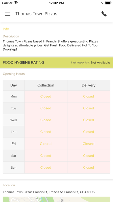
Task: Tap Friday's Delivery Closed cell
Action: coord(88,144)
